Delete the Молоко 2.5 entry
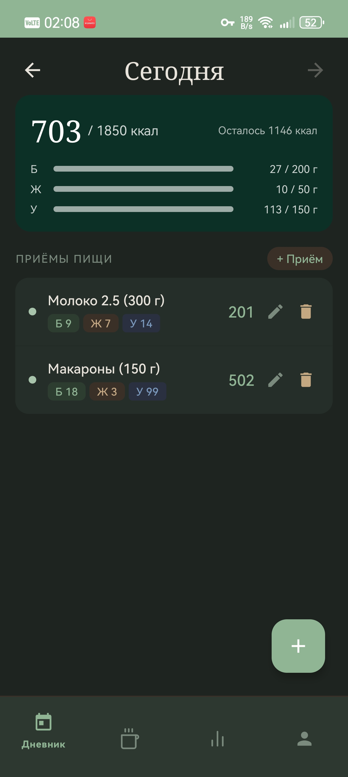Screen dimensions: 348x777 306,312
